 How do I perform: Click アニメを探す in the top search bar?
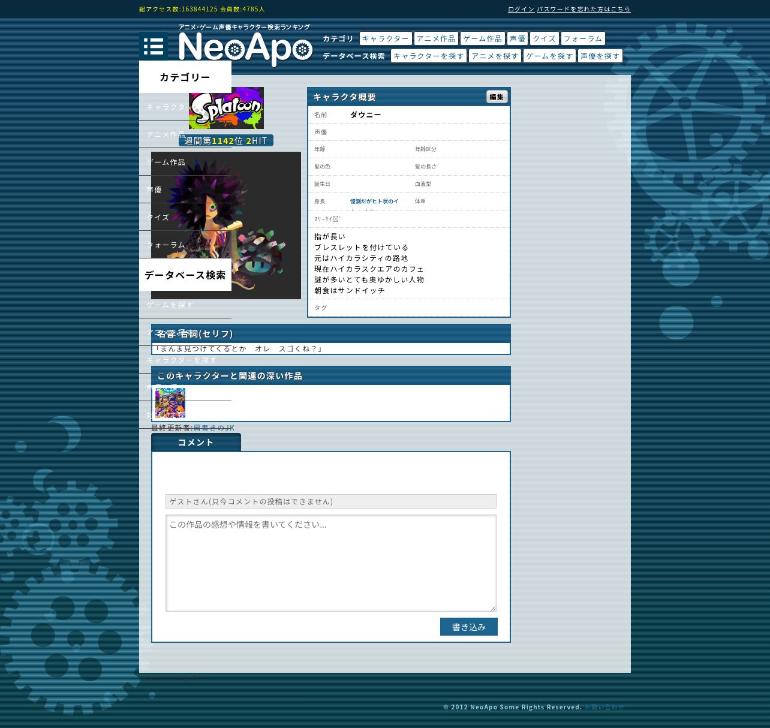pos(495,56)
